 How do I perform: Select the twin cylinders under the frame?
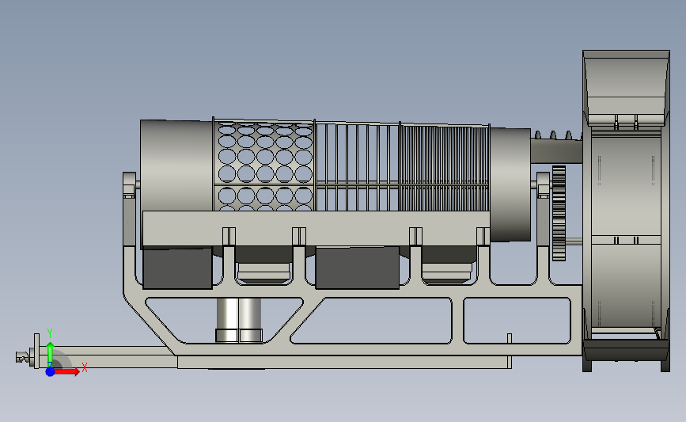tap(239, 320)
